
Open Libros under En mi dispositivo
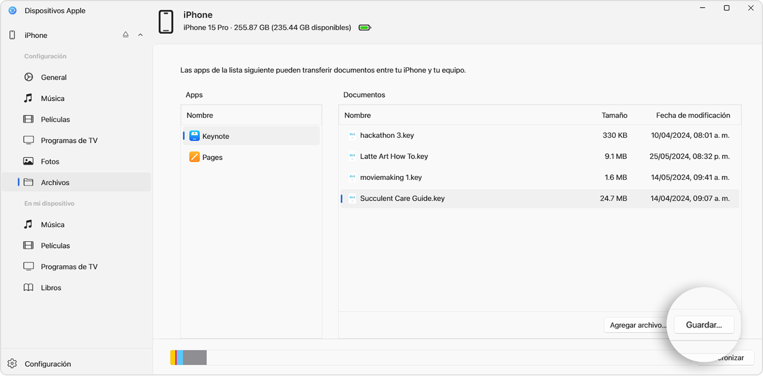[x=51, y=288]
